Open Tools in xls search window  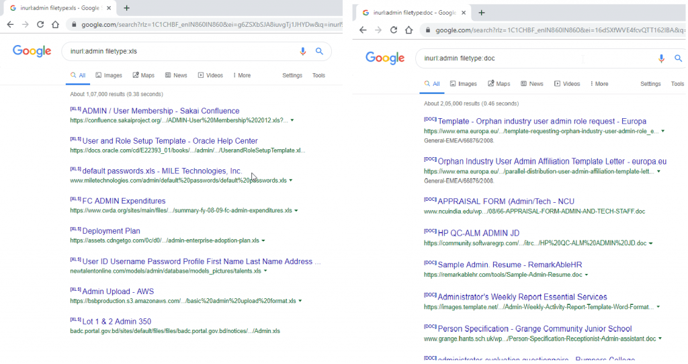tap(318, 75)
